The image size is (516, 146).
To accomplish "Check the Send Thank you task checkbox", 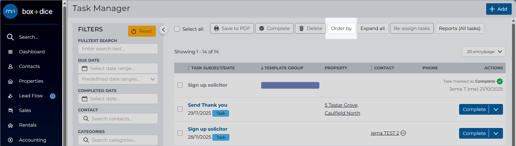I will 180,109.
